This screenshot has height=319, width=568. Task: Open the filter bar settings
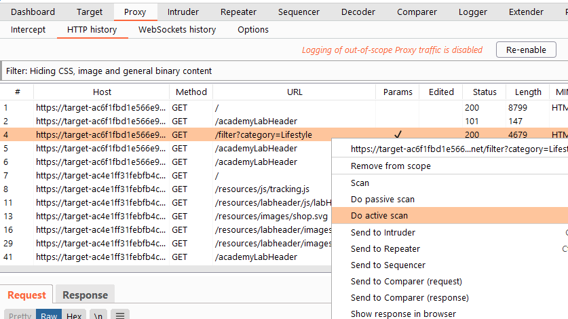(x=284, y=71)
